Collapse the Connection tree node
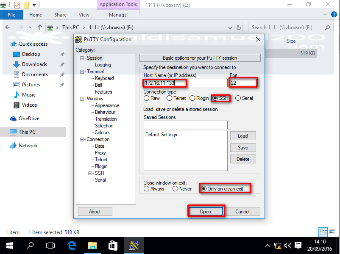 pyautogui.click(x=82, y=139)
